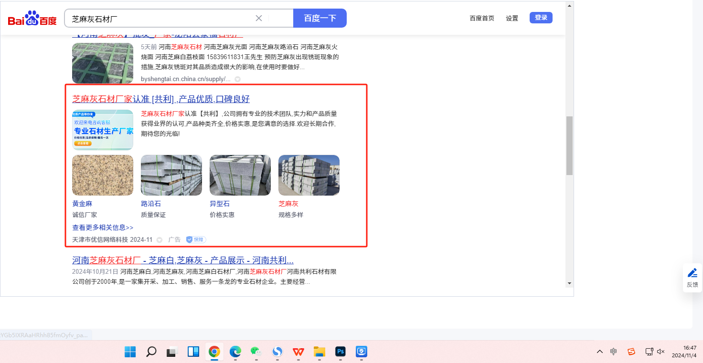Open the 反馈 feedback widget
The image size is (703, 363).
[x=692, y=278]
